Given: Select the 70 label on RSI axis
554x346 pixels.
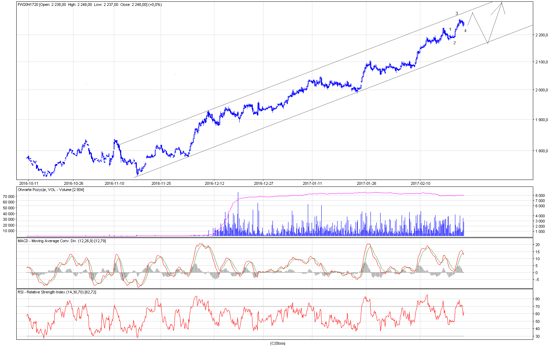Looking at the screenshot, I should pyautogui.click(x=538, y=307).
